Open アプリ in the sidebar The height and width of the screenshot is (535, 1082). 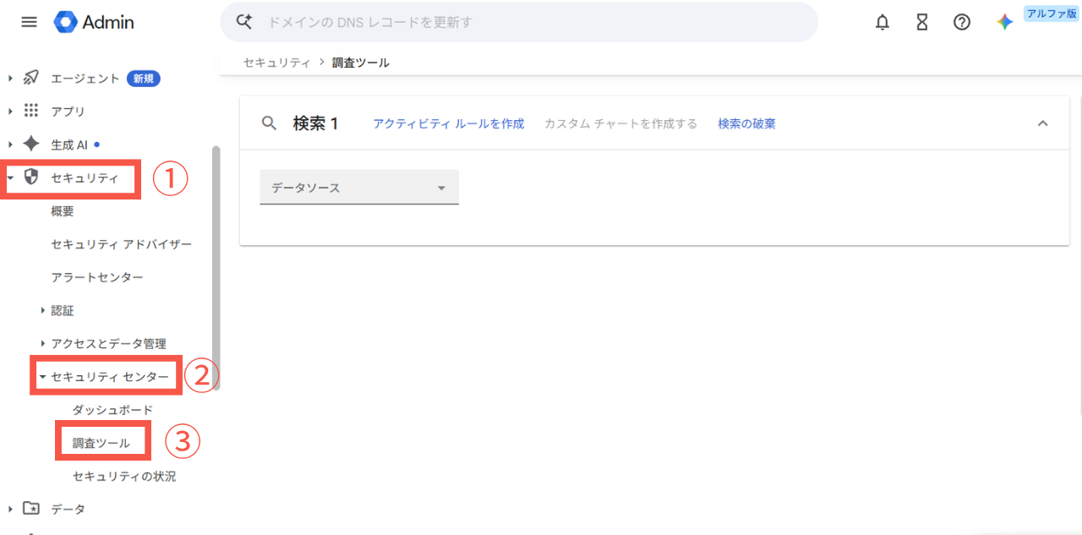pyautogui.click(x=68, y=112)
